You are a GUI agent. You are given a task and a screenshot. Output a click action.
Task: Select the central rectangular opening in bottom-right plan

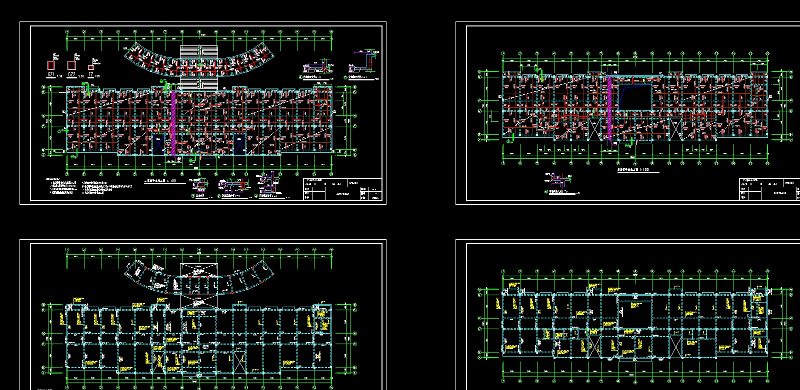point(635,315)
